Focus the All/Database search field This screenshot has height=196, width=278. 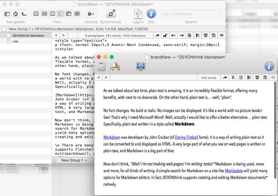191,14
